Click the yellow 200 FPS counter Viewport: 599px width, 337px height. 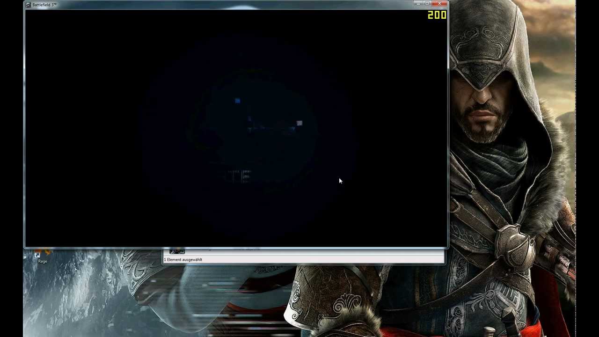click(437, 15)
